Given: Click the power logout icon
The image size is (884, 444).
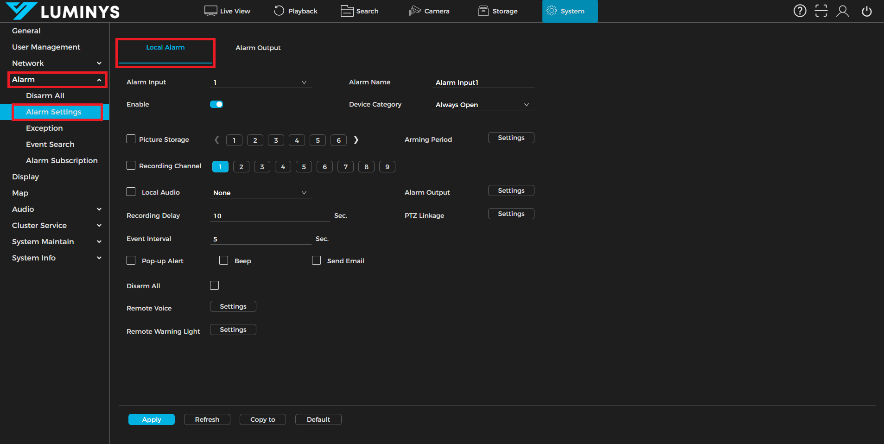Looking at the screenshot, I should click(x=866, y=11).
